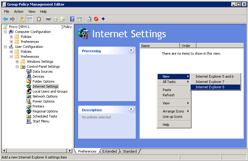This screenshot has height=161, width=248.
Task: Click the Network Options icon in tree
Action: [x=29, y=96]
